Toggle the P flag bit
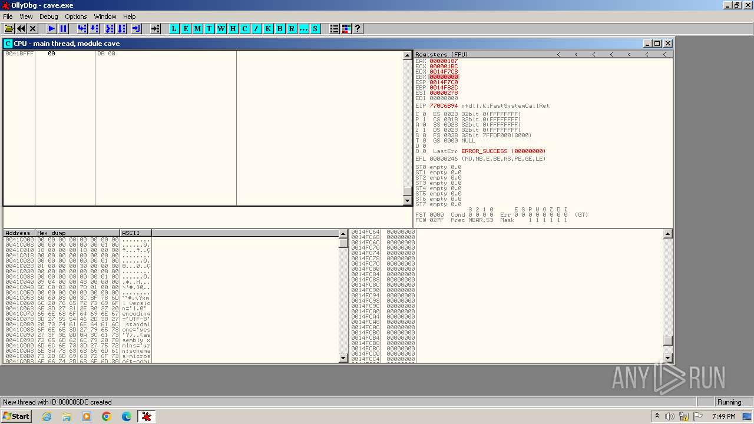754x424 pixels. pyautogui.click(x=425, y=120)
